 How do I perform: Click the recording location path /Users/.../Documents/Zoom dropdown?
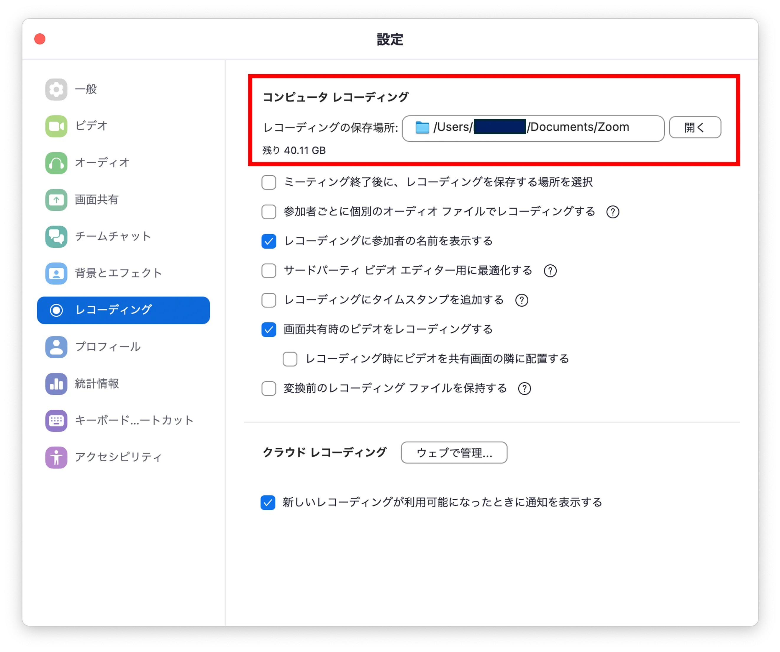(x=532, y=128)
